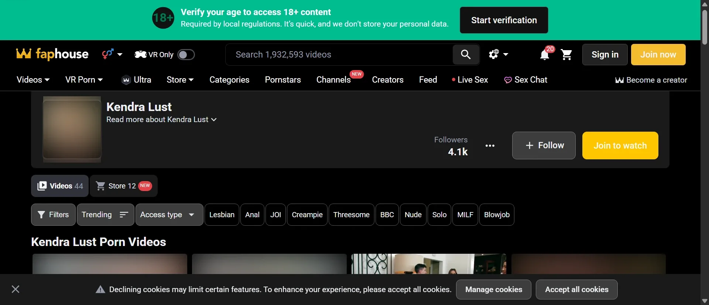
Task: Select the Threesome tag
Action: point(352,215)
